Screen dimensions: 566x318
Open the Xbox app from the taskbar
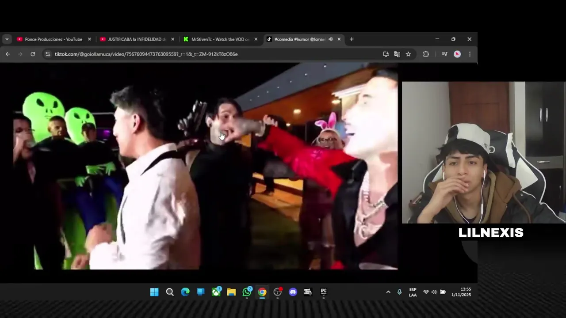[x=216, y=292]
